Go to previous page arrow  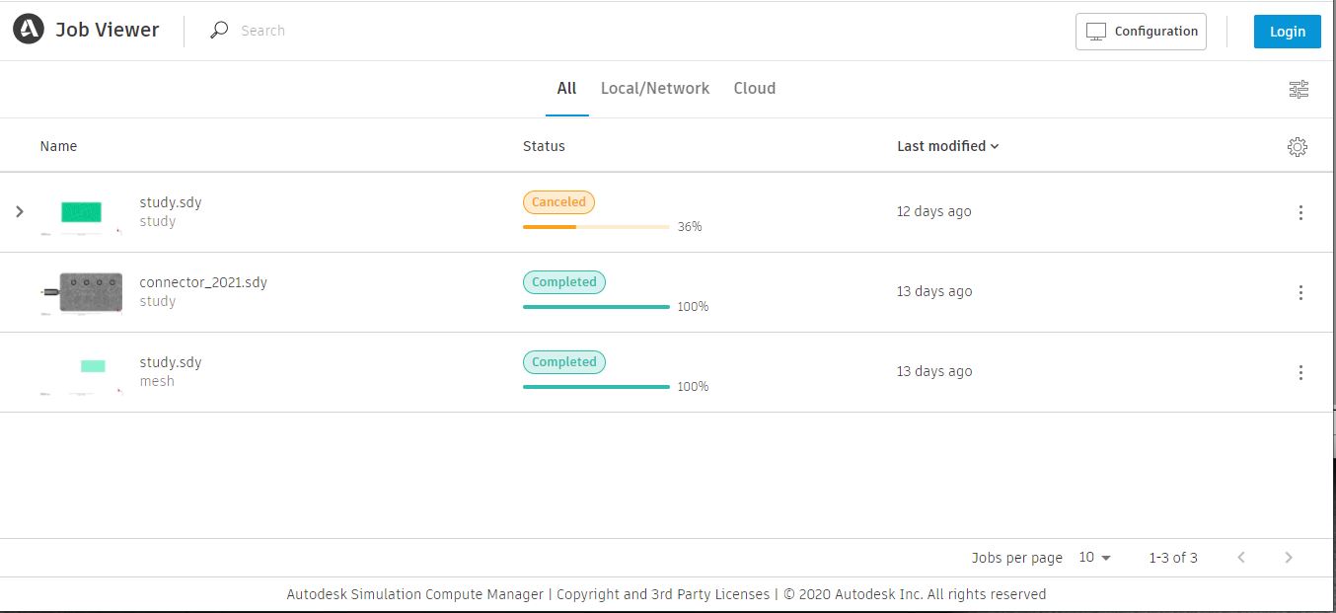coord(1241,558)
